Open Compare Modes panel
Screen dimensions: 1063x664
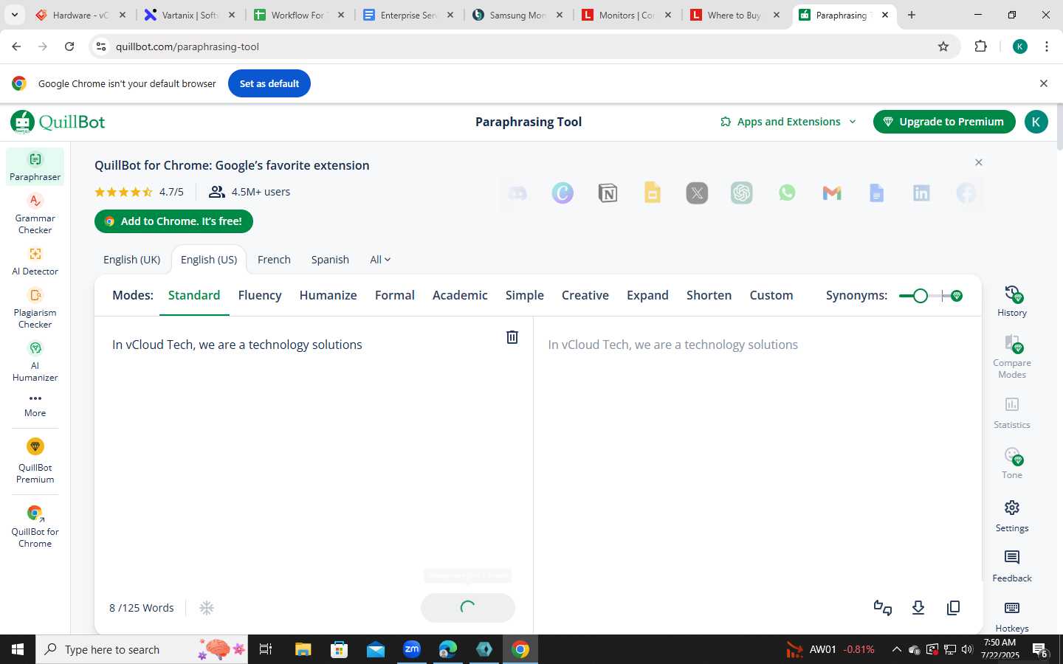click(x=1012, y=357)
